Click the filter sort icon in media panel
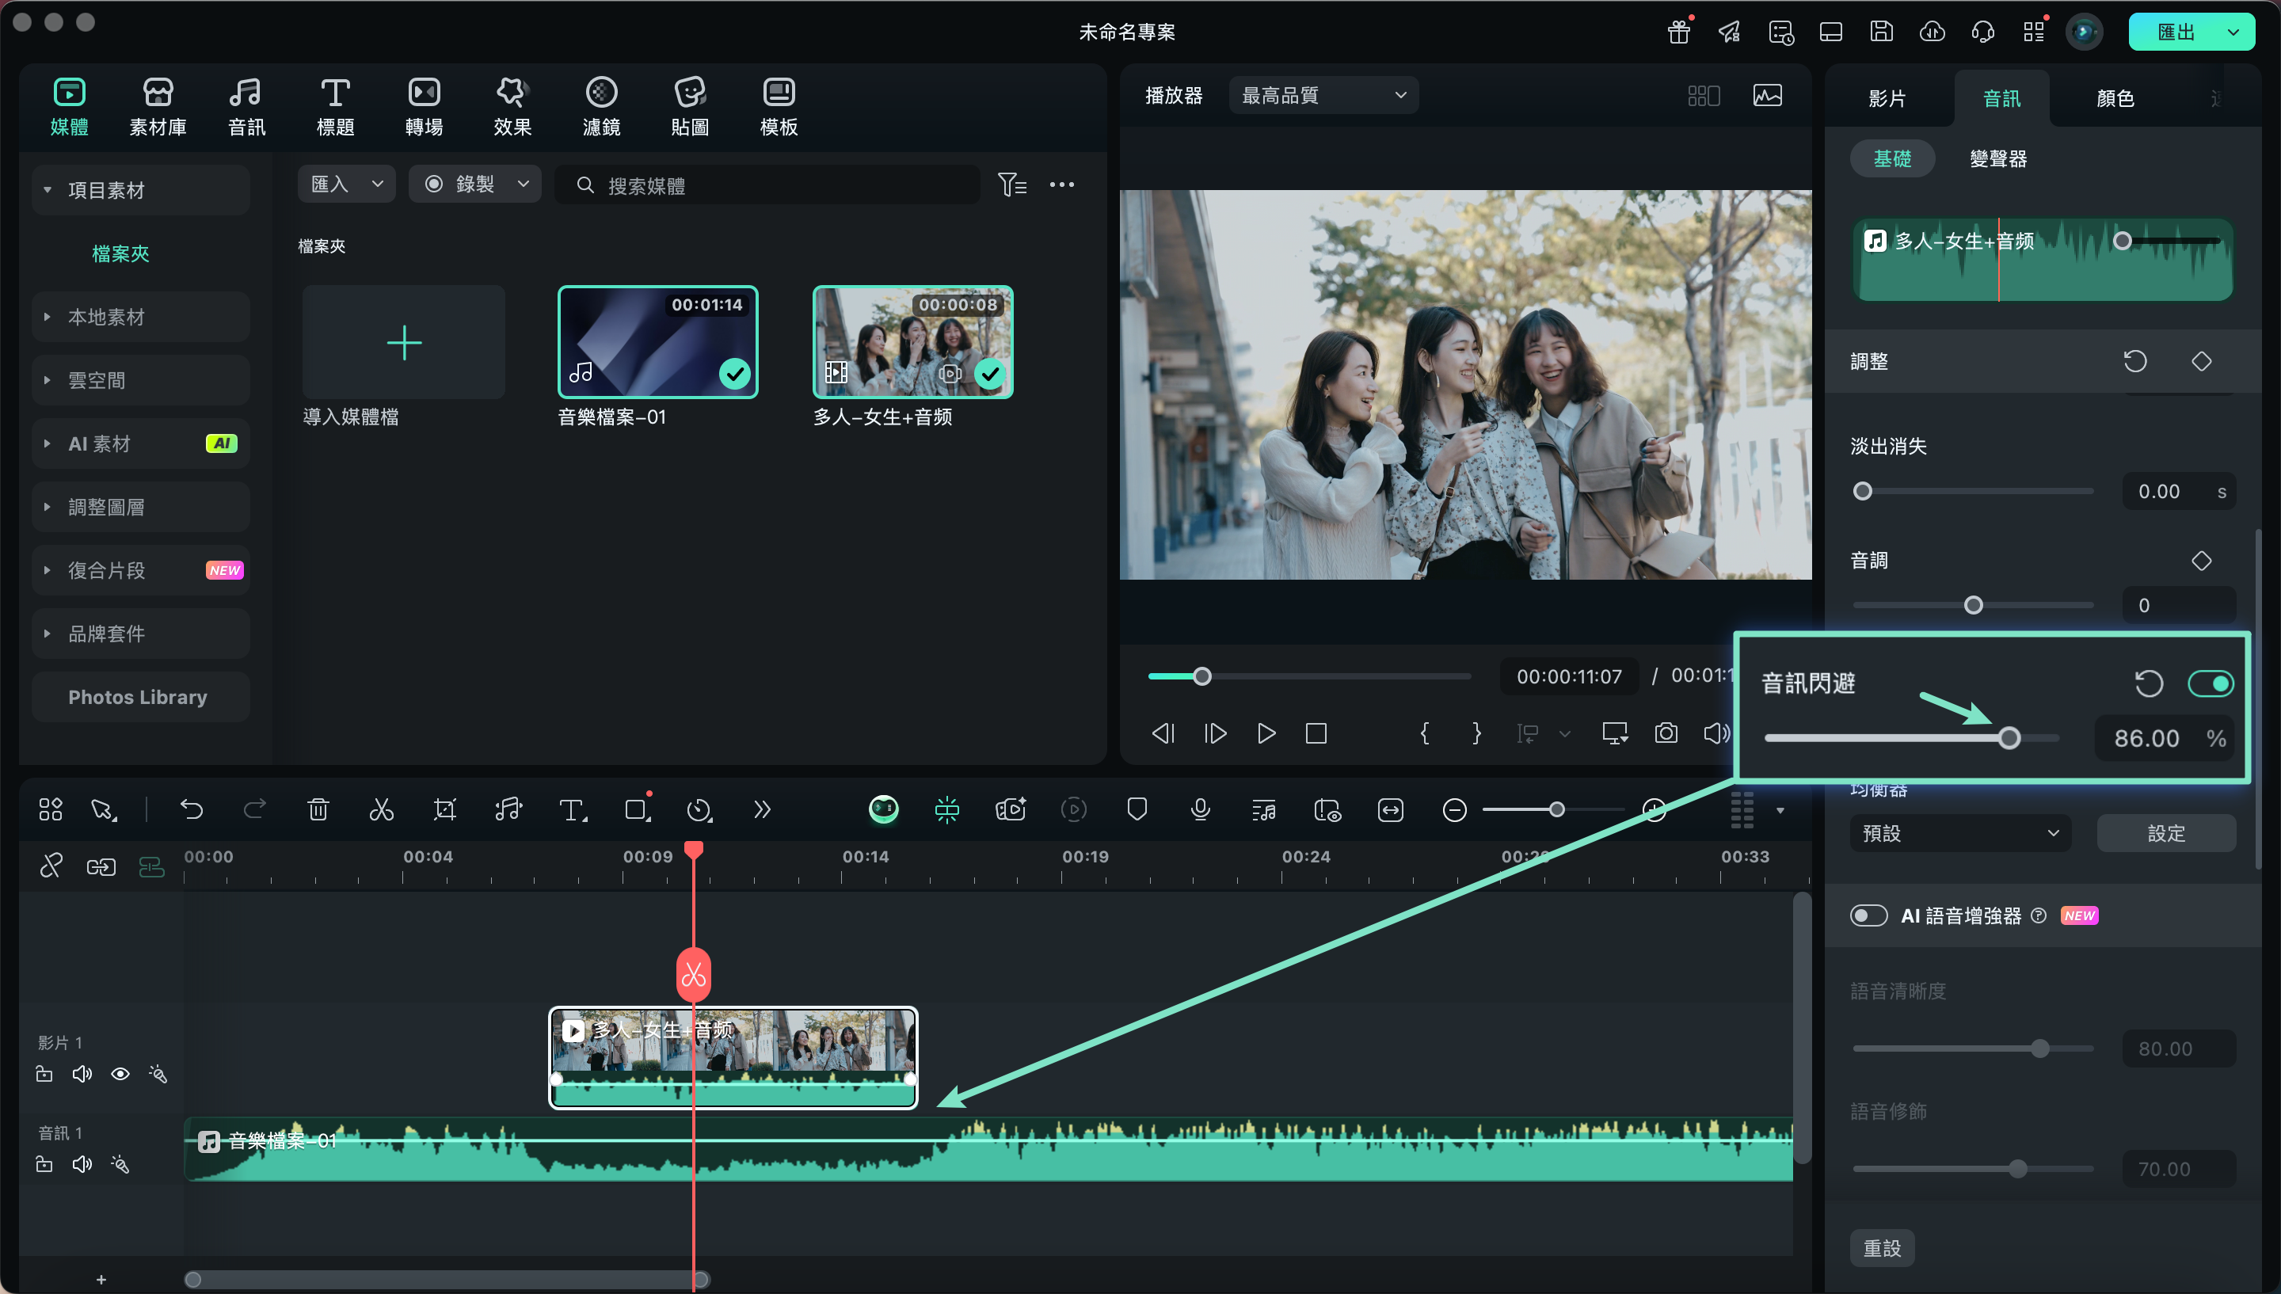Image resolution: width=2281 pixels, height=1294 pixels. (1012, 185)
